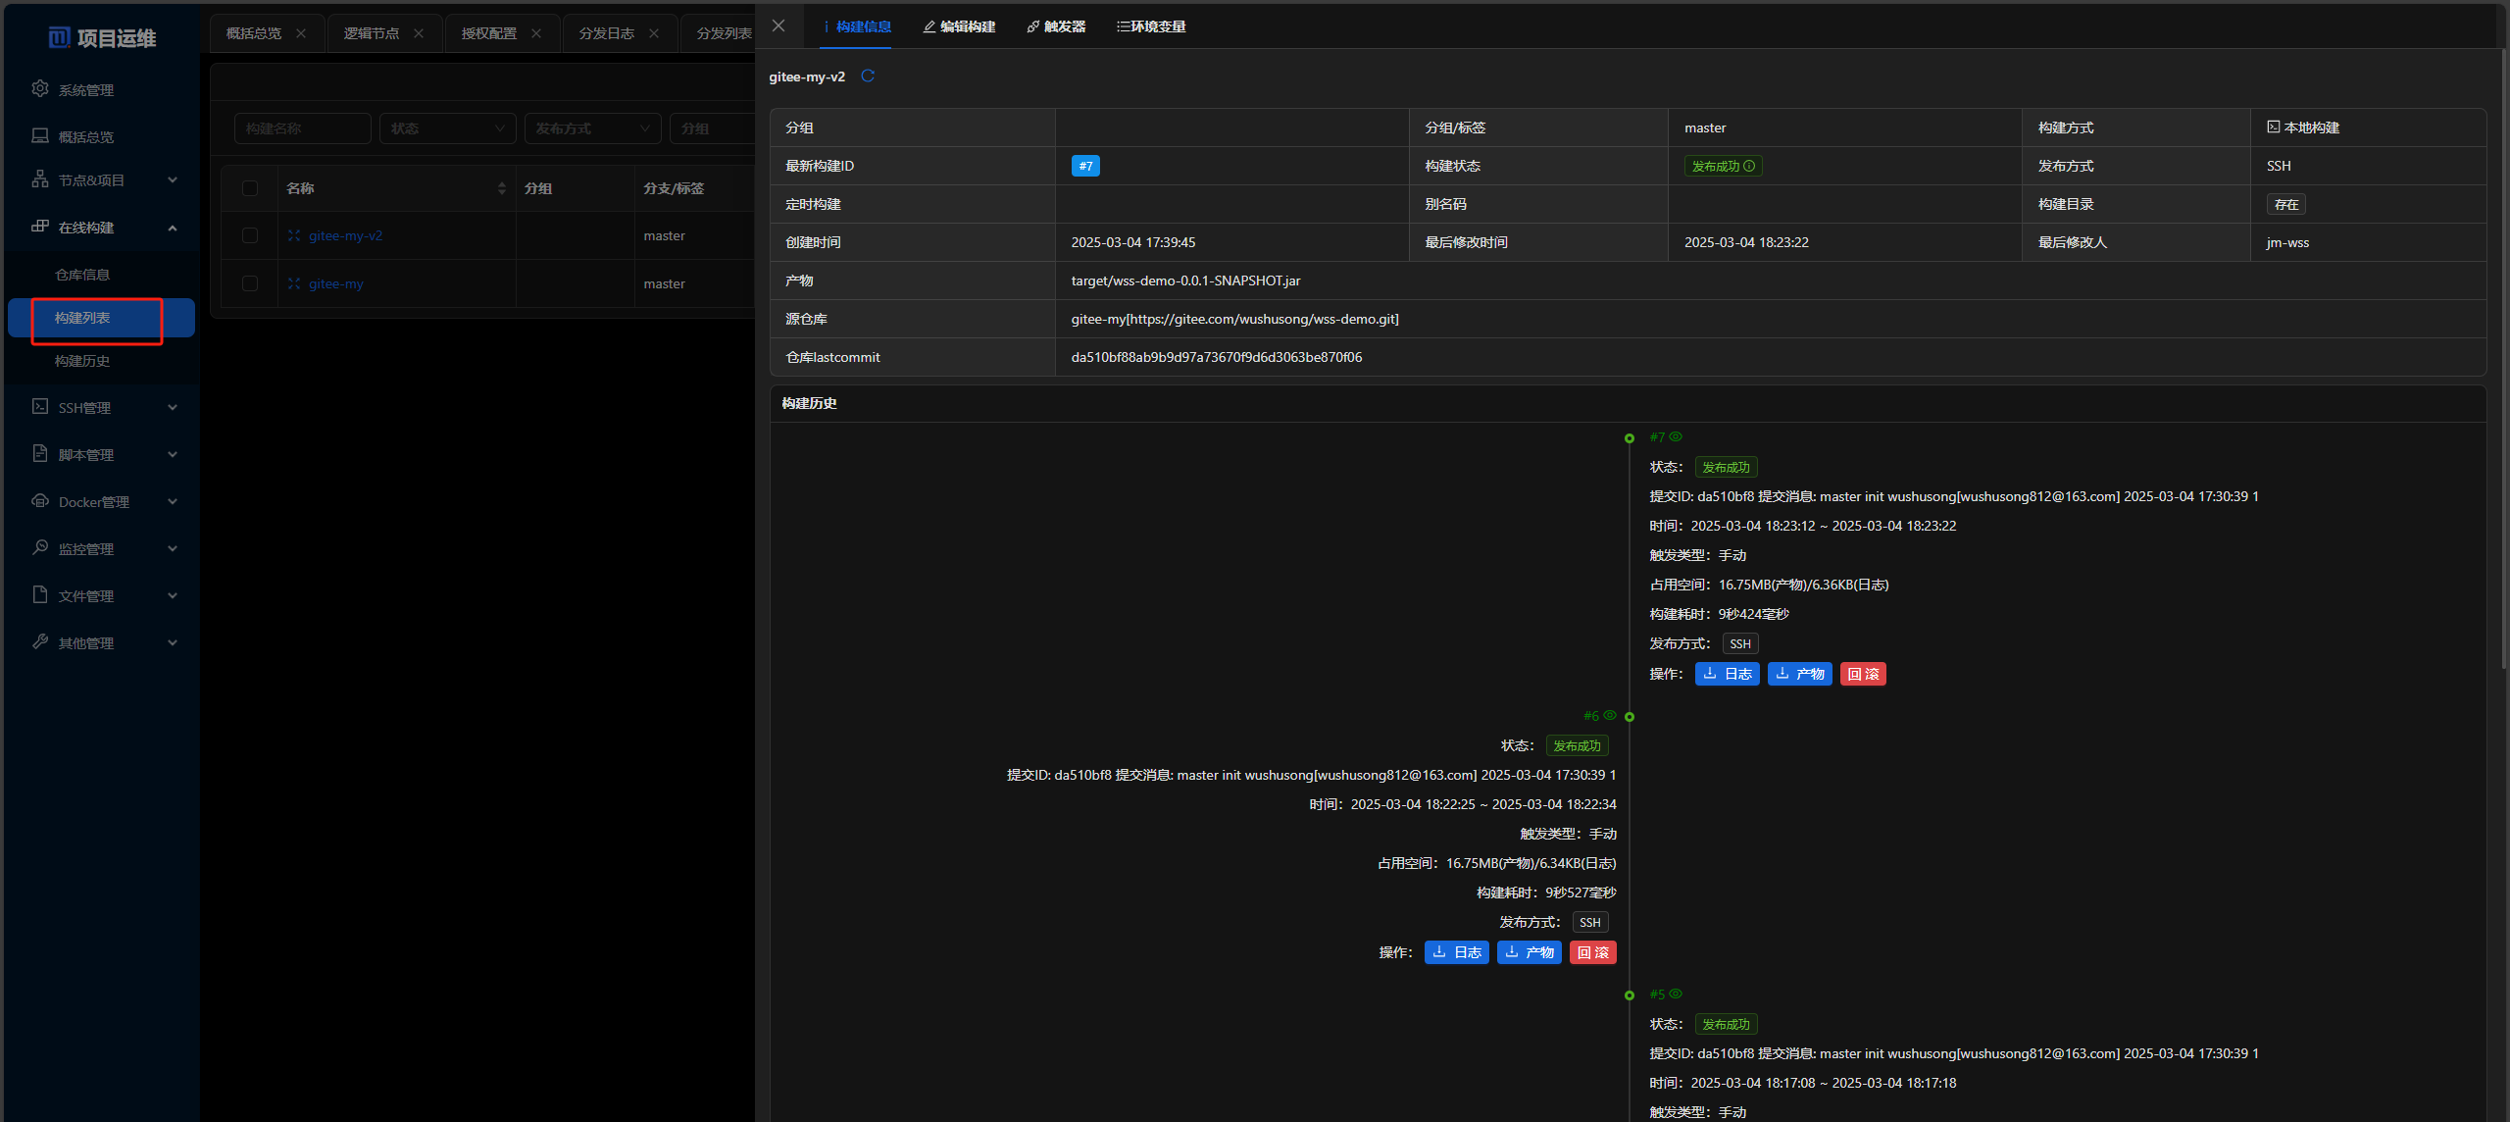This screenshot has height=1122, width=2510.
Task: Click the eye icon next to build #5
Action: pos(1676,994)
